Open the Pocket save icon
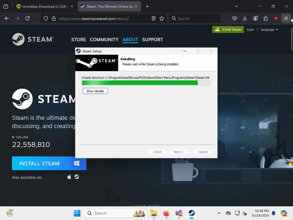This screenshot has width=293, height=220. tap(235, 18)
